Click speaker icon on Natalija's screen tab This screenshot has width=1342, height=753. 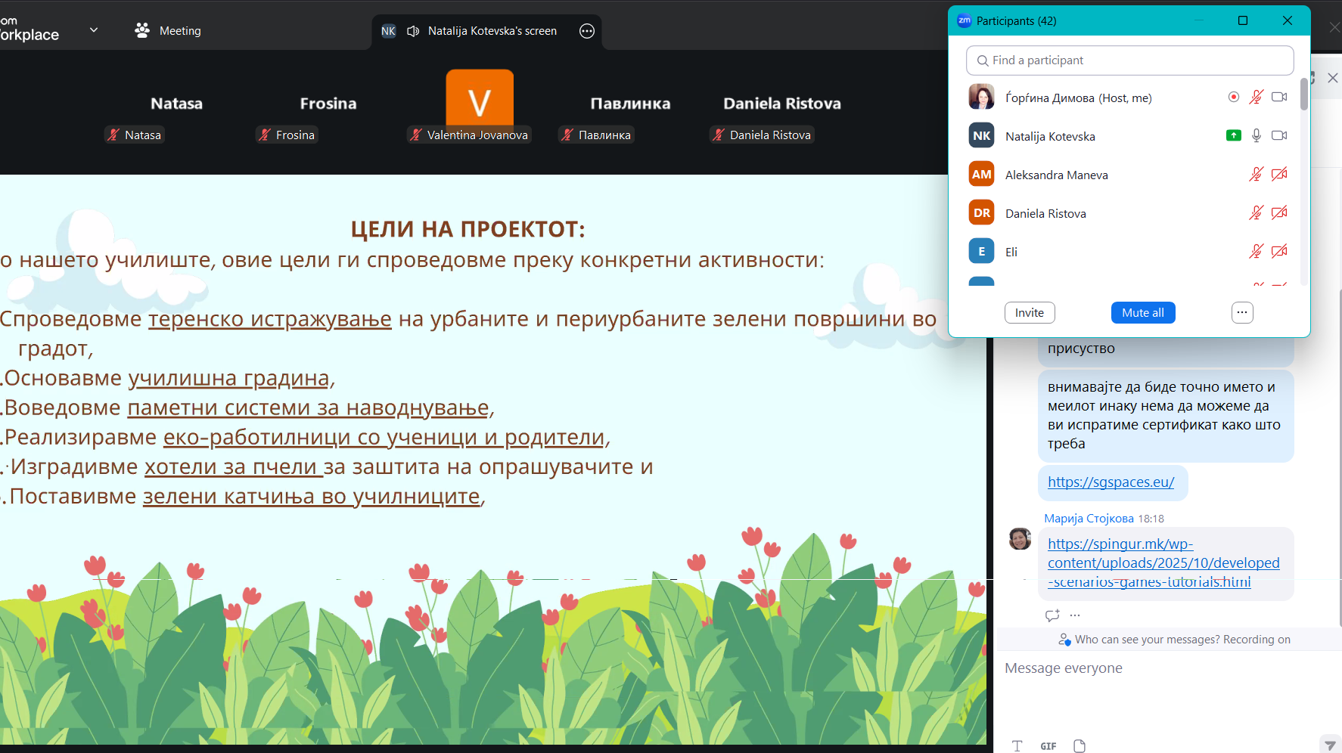413,31
